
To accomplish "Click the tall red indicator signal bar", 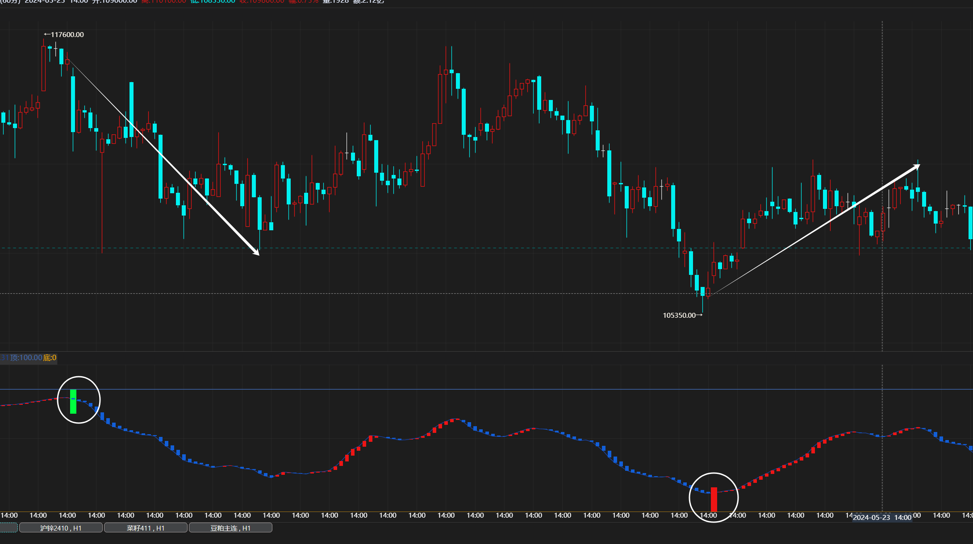I will click(714, 499).
